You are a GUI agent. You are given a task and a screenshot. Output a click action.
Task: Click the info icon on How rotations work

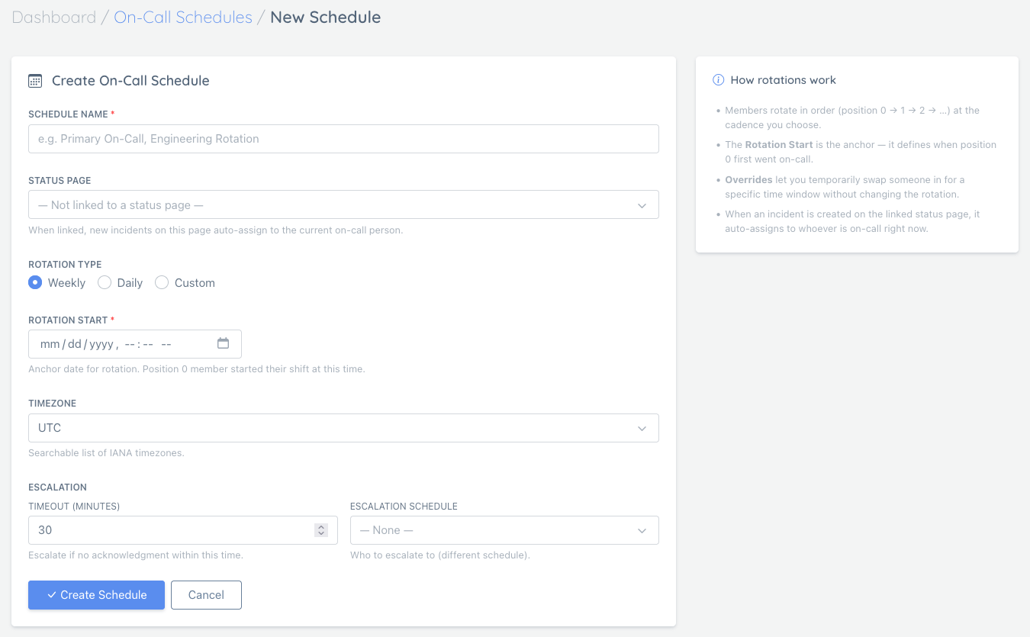tap(718, 79)
